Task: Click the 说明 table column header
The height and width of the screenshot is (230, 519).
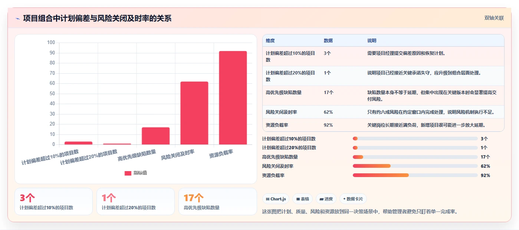Action: [372, 41]
